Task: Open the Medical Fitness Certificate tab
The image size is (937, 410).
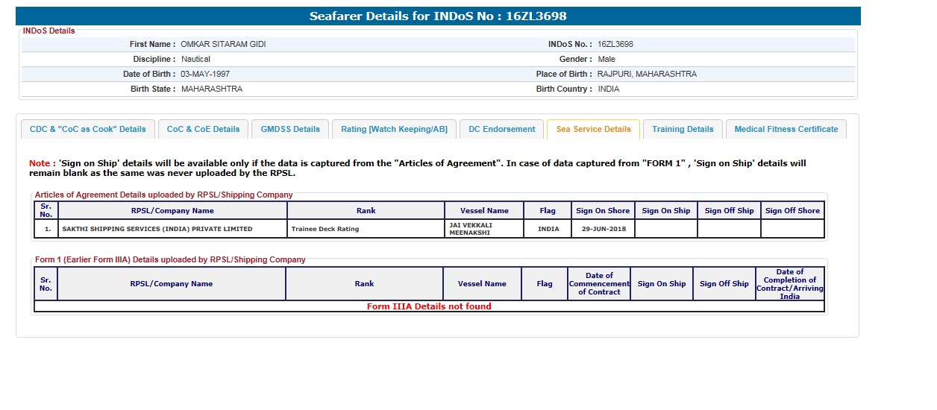Action: (x=786, y=129)
